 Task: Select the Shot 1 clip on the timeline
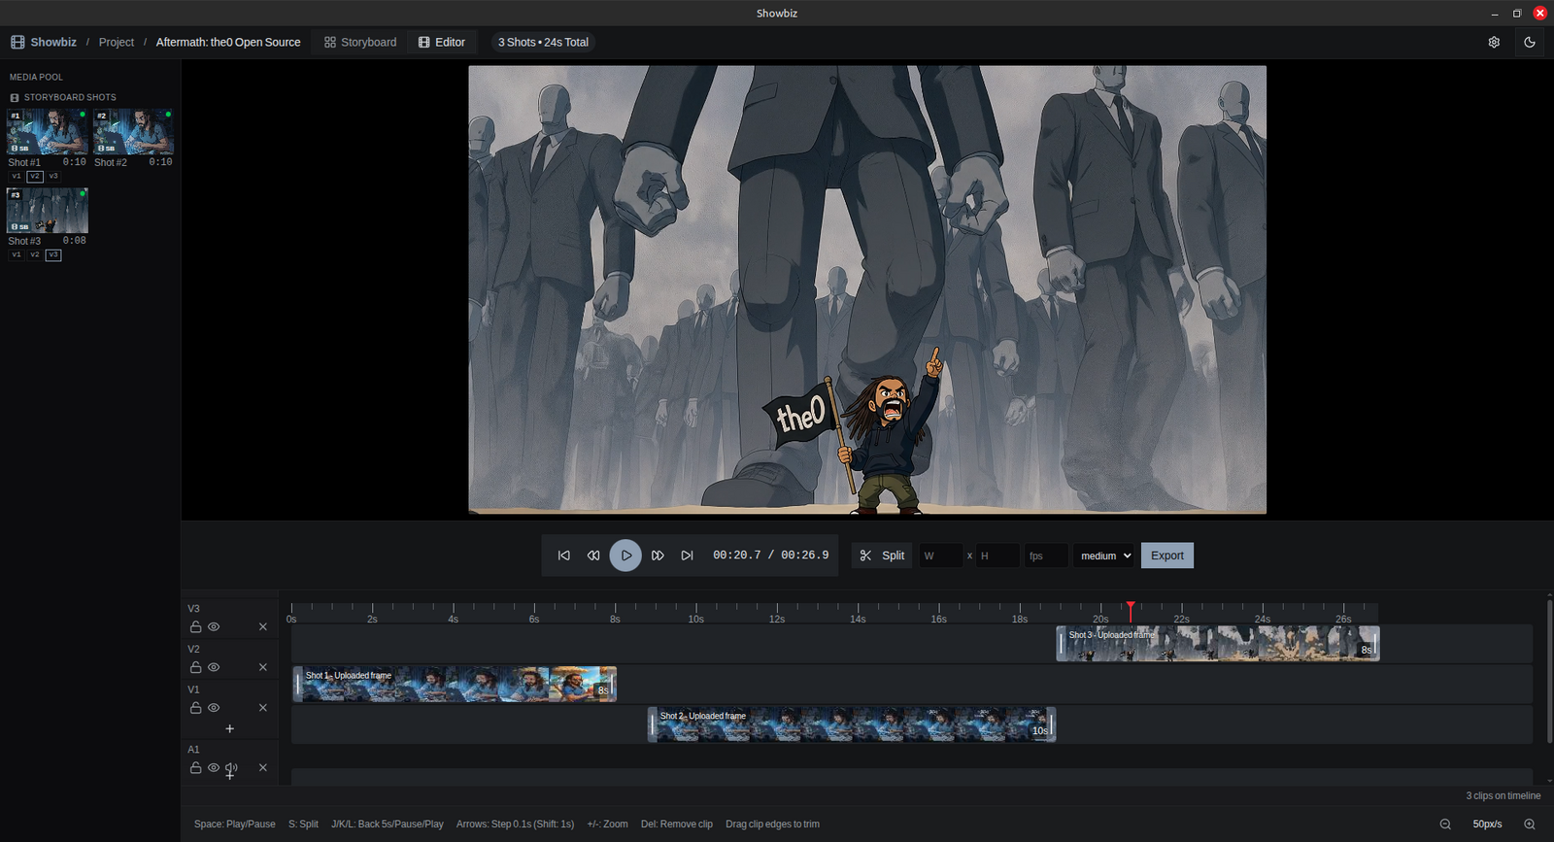455,684
